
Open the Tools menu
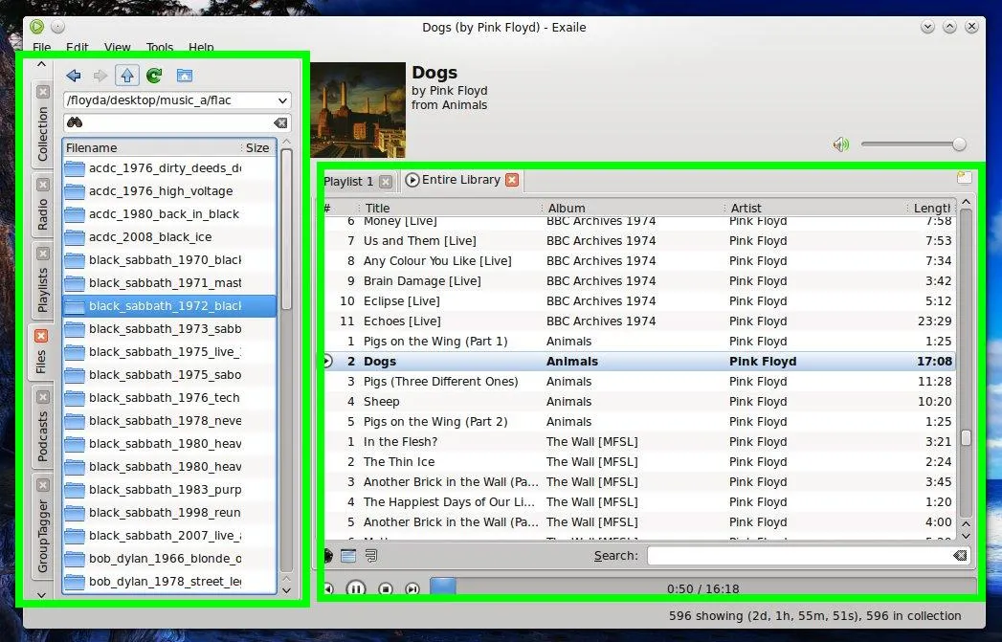click(x=160, y=47)
